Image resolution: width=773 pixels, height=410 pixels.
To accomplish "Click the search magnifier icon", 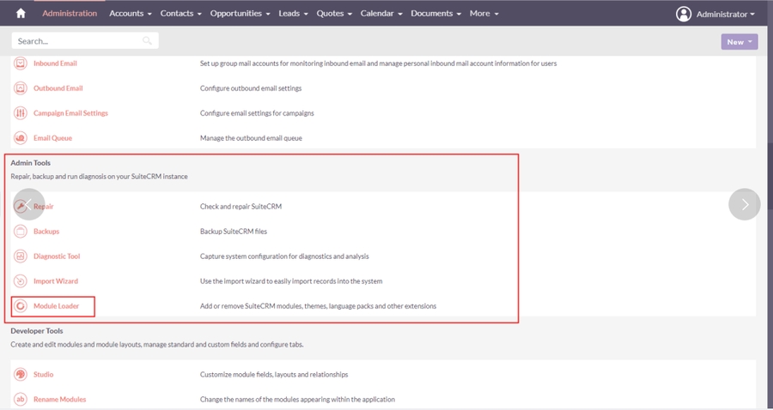I will point(148,41).
